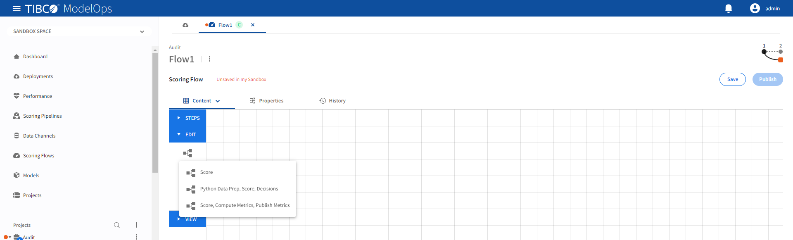Open Projects in sidebar
Viewport: 793px width, 240px height.
(x=32, y=195)
